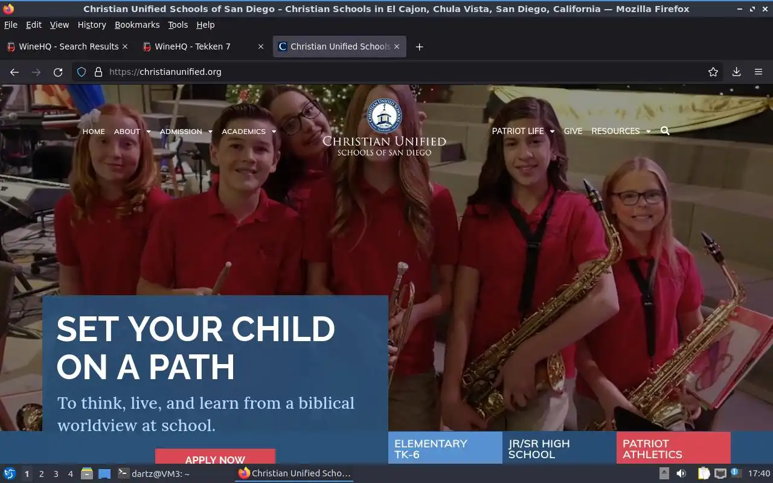Click the APPLY NOW button
This screenshot has width=773, height=483.
pos(215,457)
